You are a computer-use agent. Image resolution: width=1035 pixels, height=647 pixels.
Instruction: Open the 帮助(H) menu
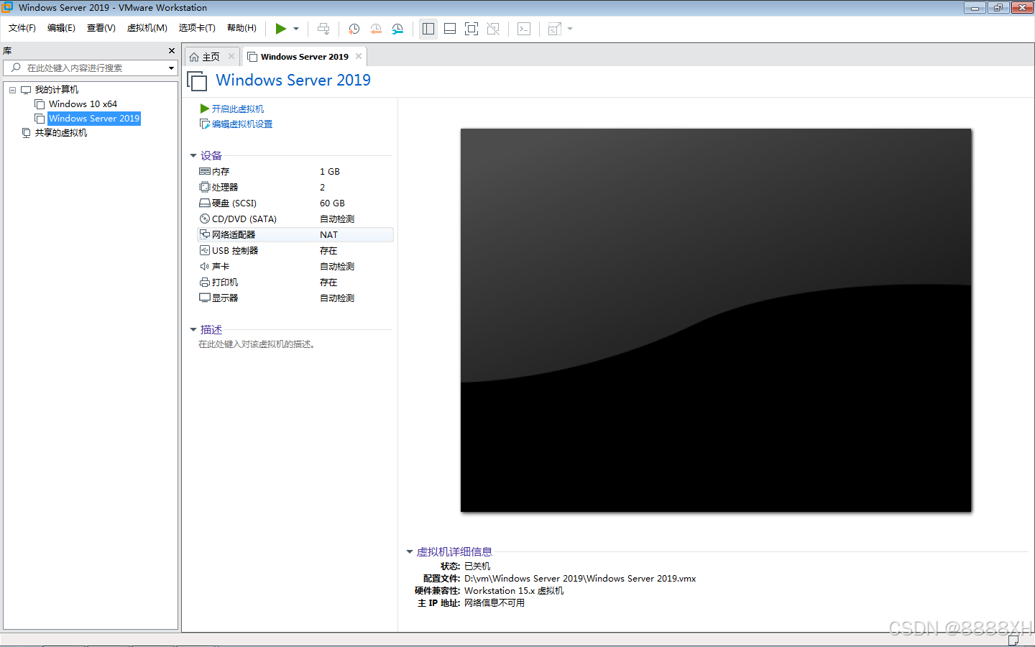coord(241,28)
